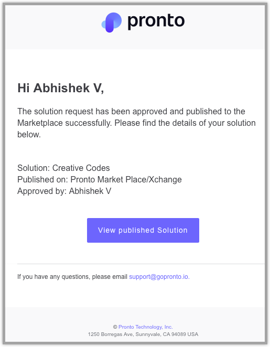This screenshot has width=270, height=347.
Task: Click the Published on: Pronto Market Place/Xchange line
Action: coord(100,179)
